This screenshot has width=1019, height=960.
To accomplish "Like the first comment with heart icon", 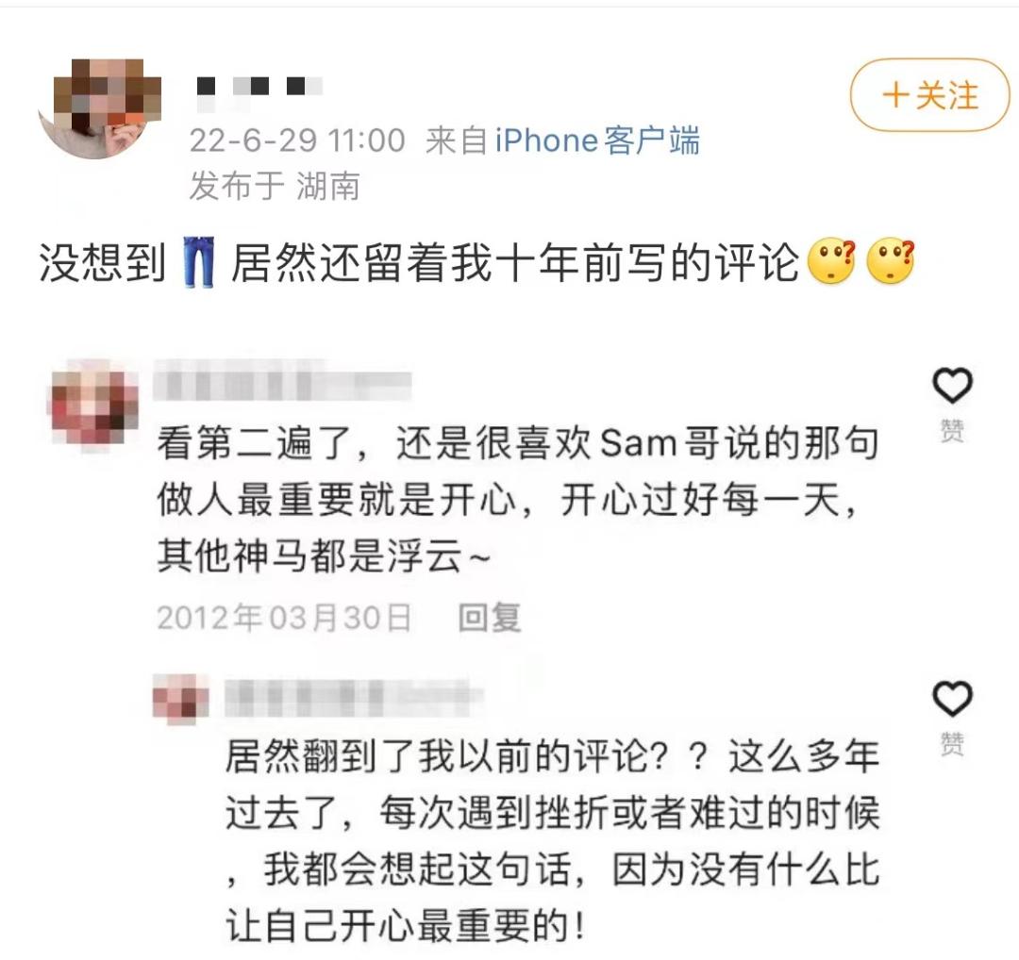I will pos(952,385).
